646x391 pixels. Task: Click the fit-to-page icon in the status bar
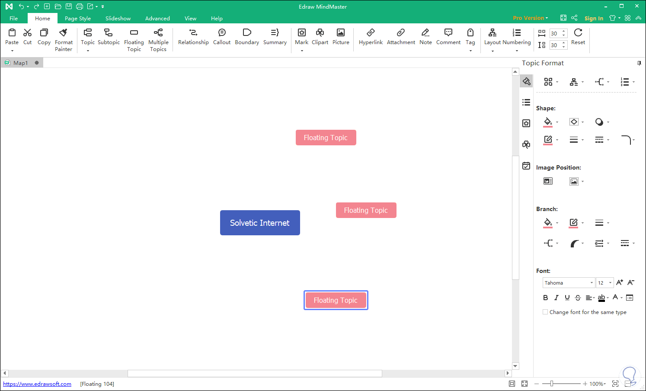[512, 384]
